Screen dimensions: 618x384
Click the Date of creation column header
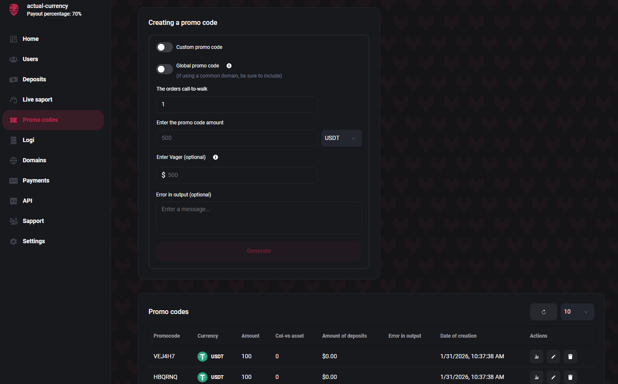pyautogui.click(x=458, y=336)
